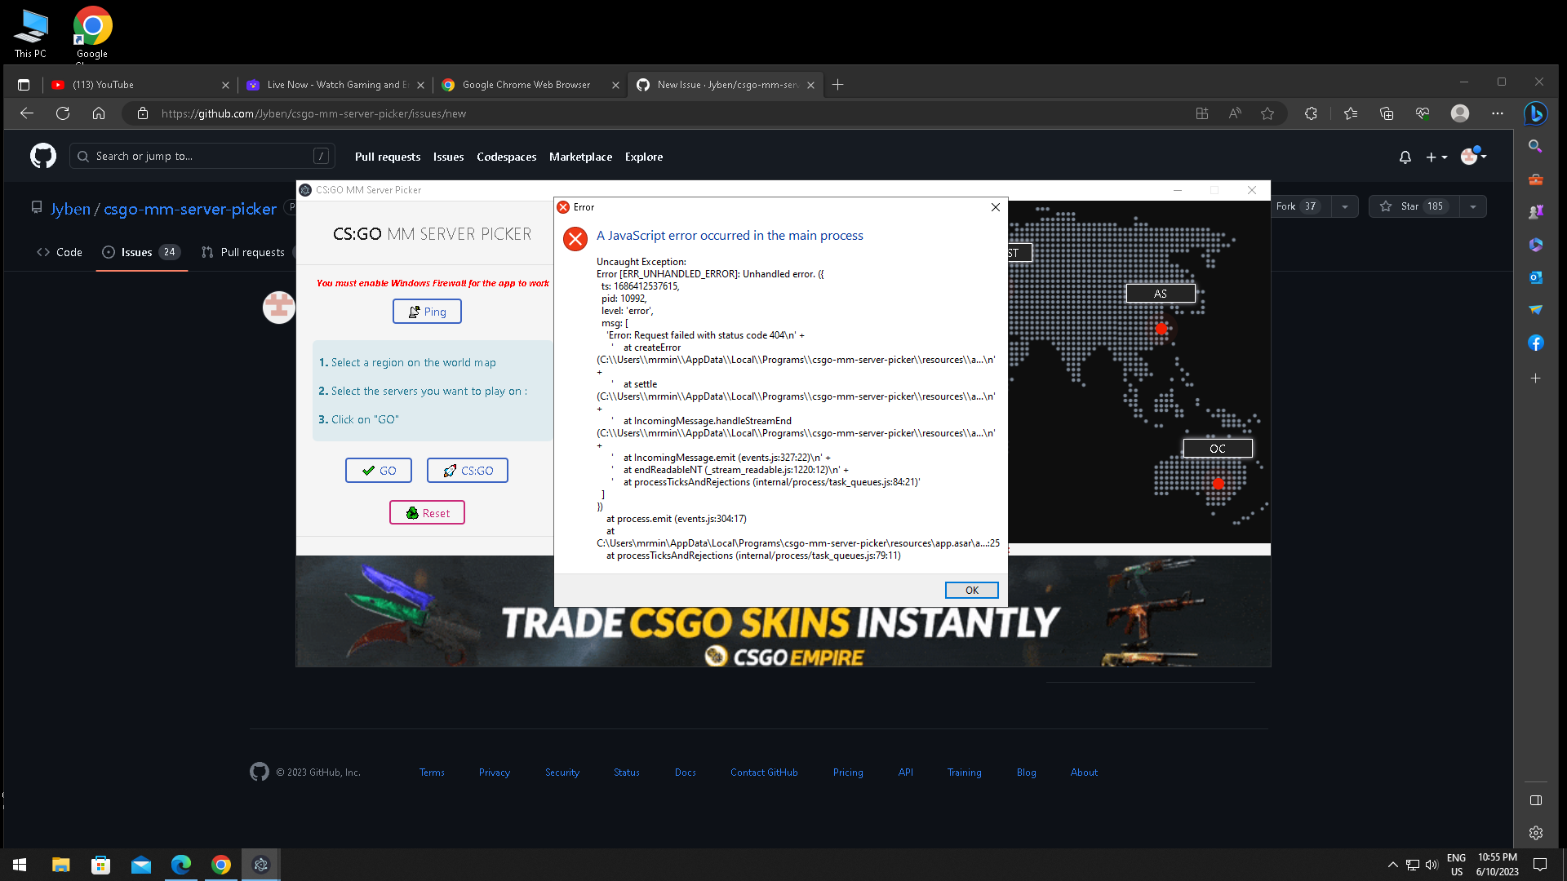
Task: Open Microsoft Store from taskbar
Action: 100,865
